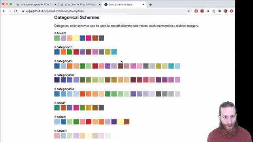This screenshot has width=253, height=142.
Task: Click the light cyan last swatch in category20
Action: click(177, 66)
